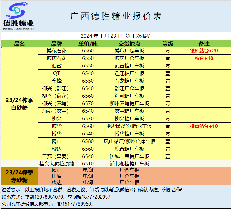Click the 等级 column header
The width and height of the screenshot is (231, 209).
[x=168, y=44]
